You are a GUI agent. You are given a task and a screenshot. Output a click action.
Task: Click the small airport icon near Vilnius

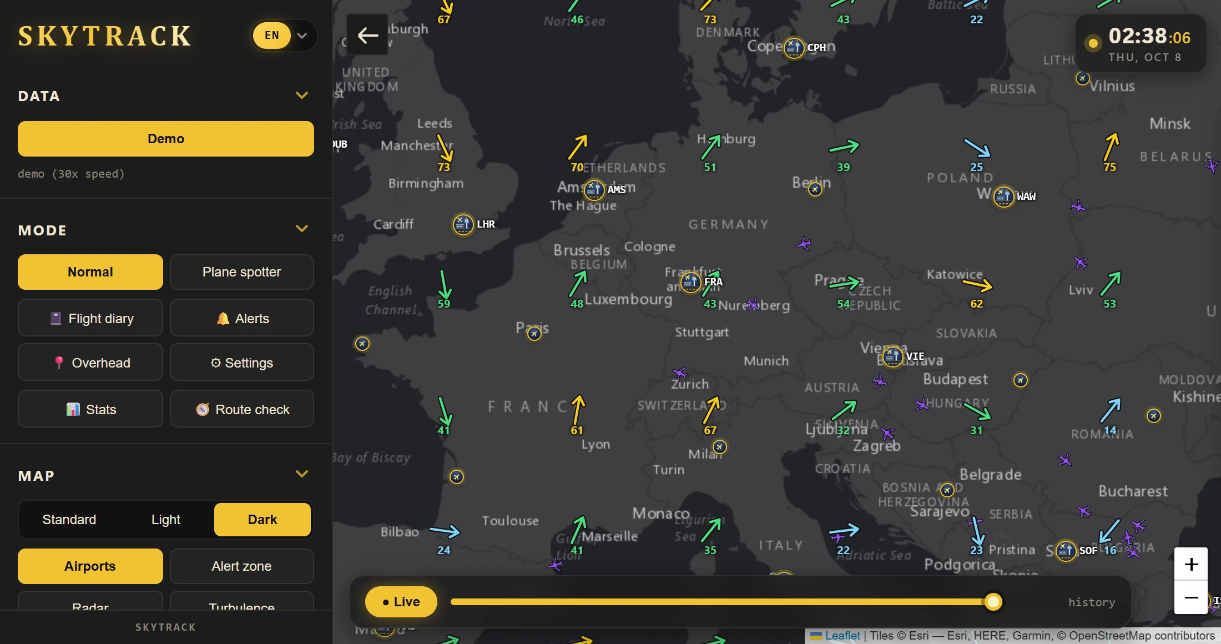pyautogui.click(x=1082, y=78)
